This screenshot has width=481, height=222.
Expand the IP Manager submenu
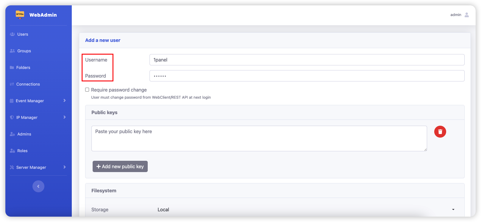click(65, 117)
